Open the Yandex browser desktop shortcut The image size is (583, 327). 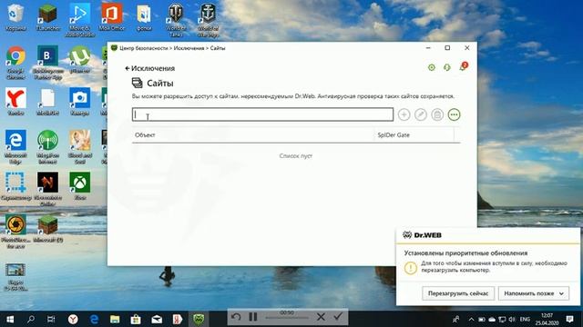[x=15, y=102]
